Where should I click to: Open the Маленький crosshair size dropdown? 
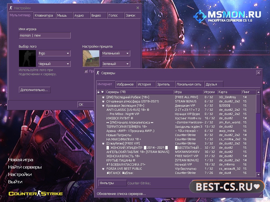click(x=116, y=53)
